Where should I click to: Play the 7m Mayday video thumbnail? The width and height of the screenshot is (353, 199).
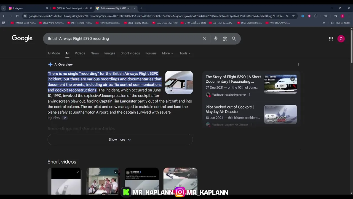(280, 114)
